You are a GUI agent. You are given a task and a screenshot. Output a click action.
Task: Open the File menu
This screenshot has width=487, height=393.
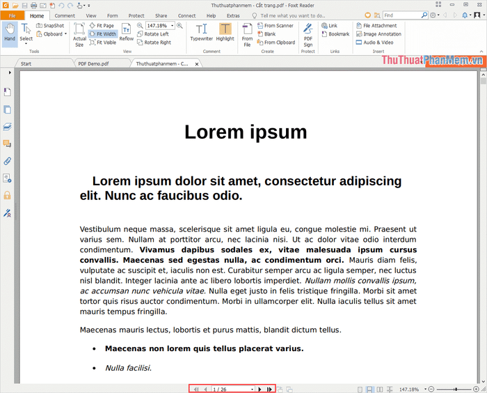pos(13,15)
